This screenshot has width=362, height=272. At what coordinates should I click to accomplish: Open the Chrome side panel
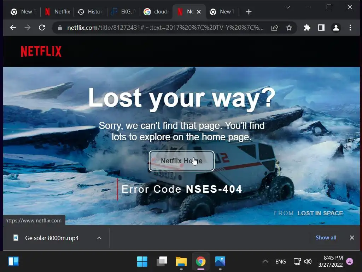pyautogui.click(x=321, y=28)
